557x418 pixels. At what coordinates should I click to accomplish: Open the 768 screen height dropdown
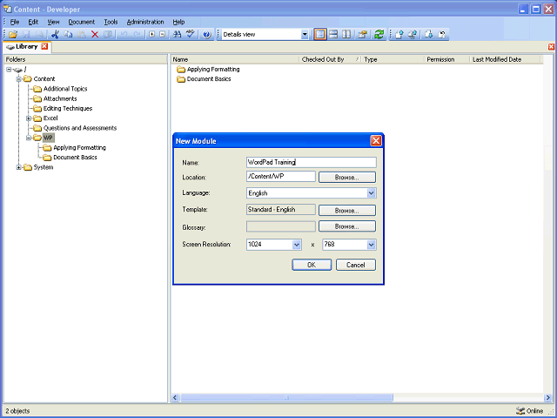click(x=372, y=245)
